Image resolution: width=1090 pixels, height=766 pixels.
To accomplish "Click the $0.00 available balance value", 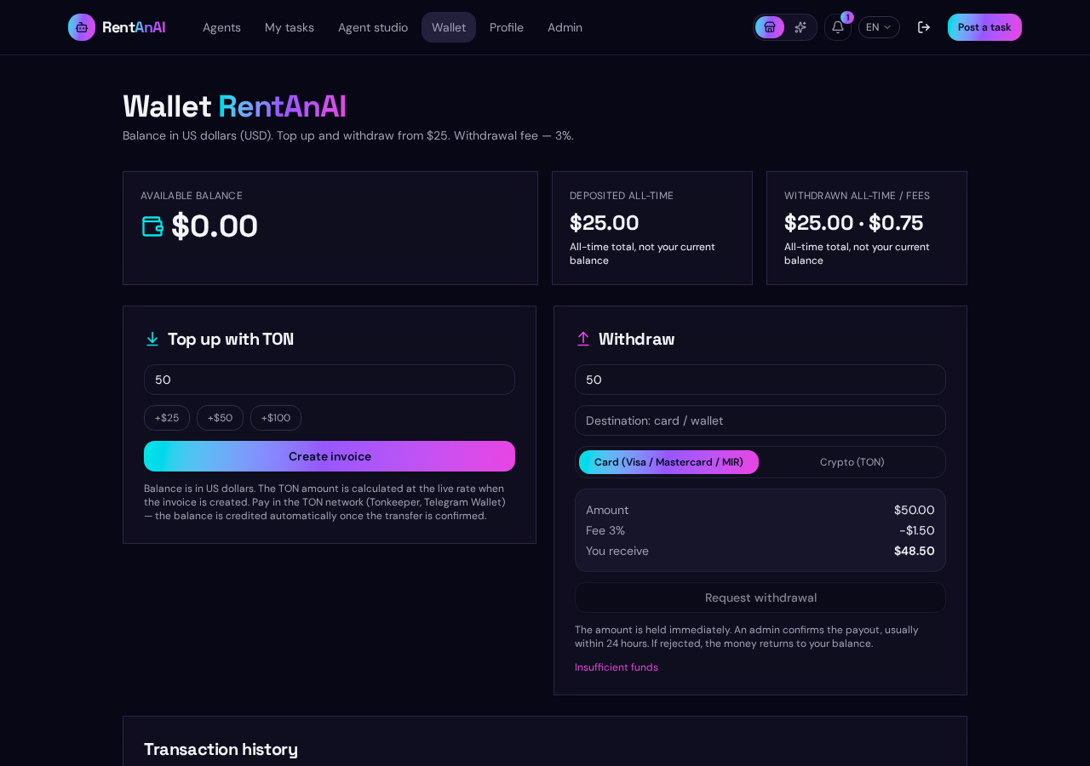I will click(x=215, y=226).
